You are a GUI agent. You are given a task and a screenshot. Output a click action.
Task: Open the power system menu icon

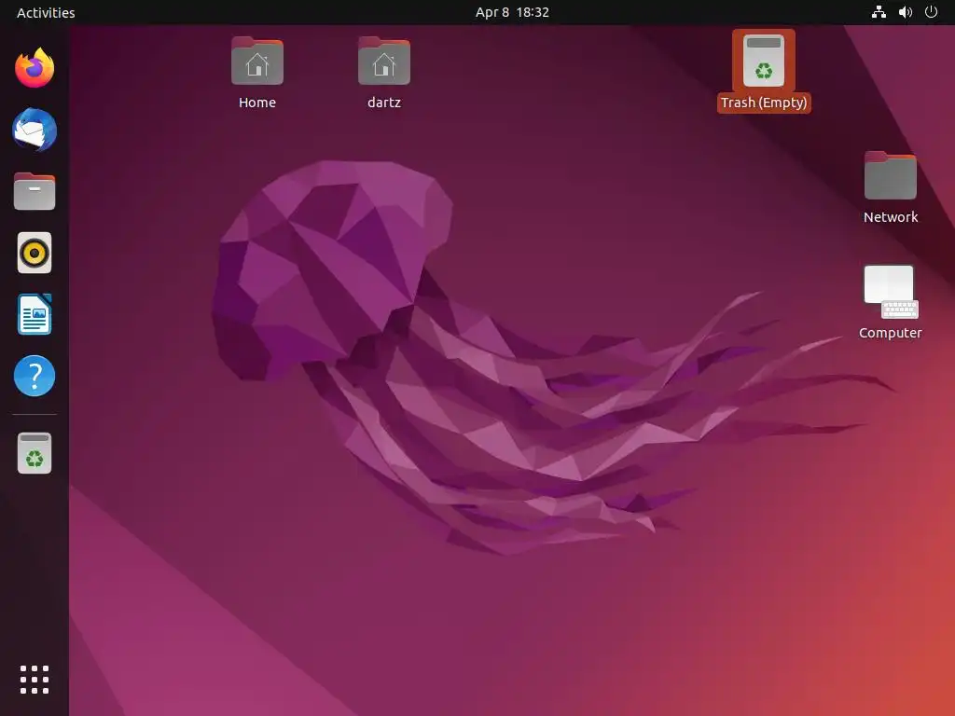pyautogui.click(x=932, y=12)
